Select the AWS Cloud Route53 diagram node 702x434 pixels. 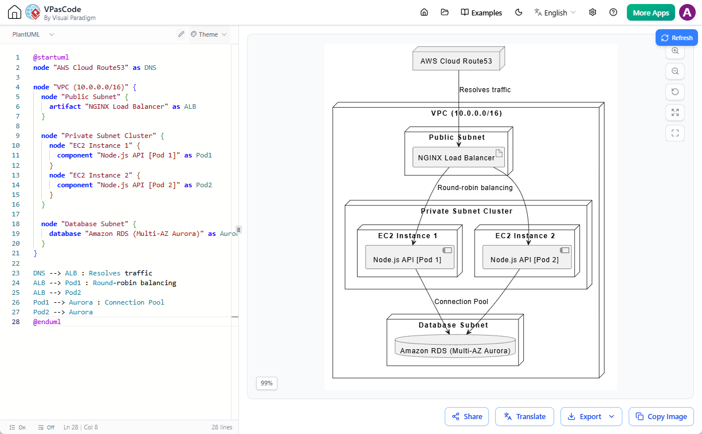coord(458,60)
